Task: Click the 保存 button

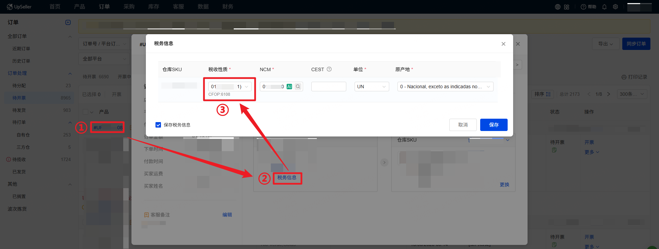Action: click(x=494, y=125)
